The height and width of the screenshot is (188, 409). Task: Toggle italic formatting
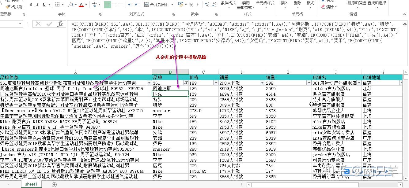[x=37, y=5]
